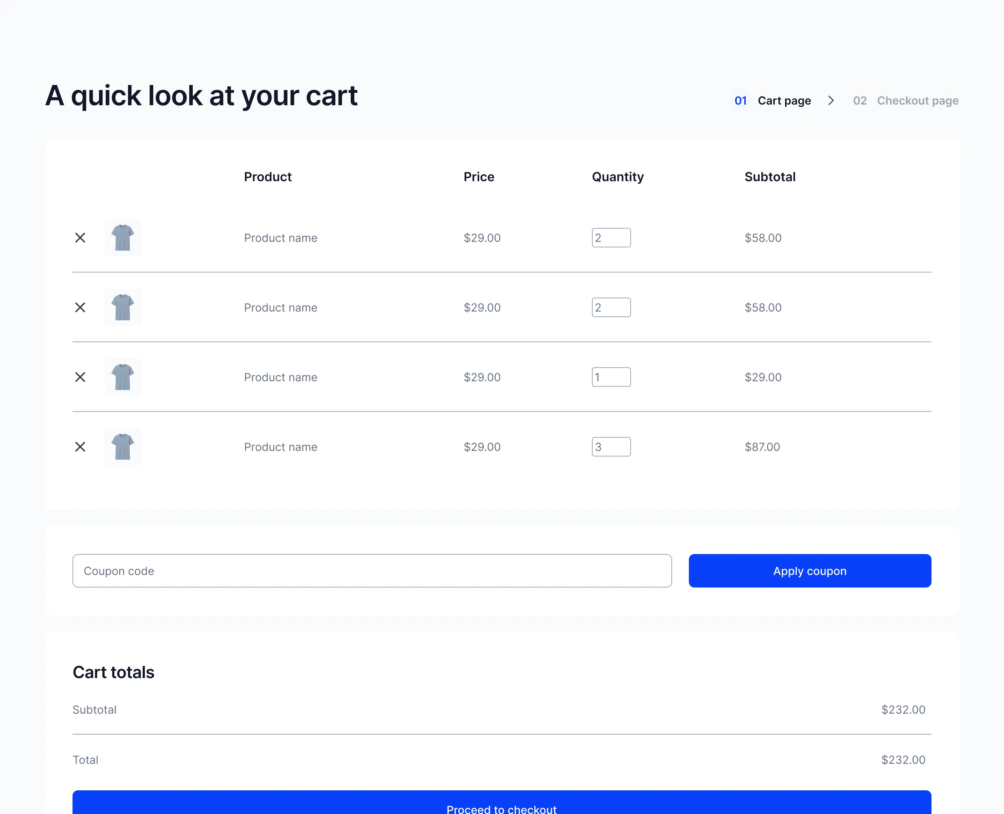Open Product name in quantity 1 row

point(281,377)
